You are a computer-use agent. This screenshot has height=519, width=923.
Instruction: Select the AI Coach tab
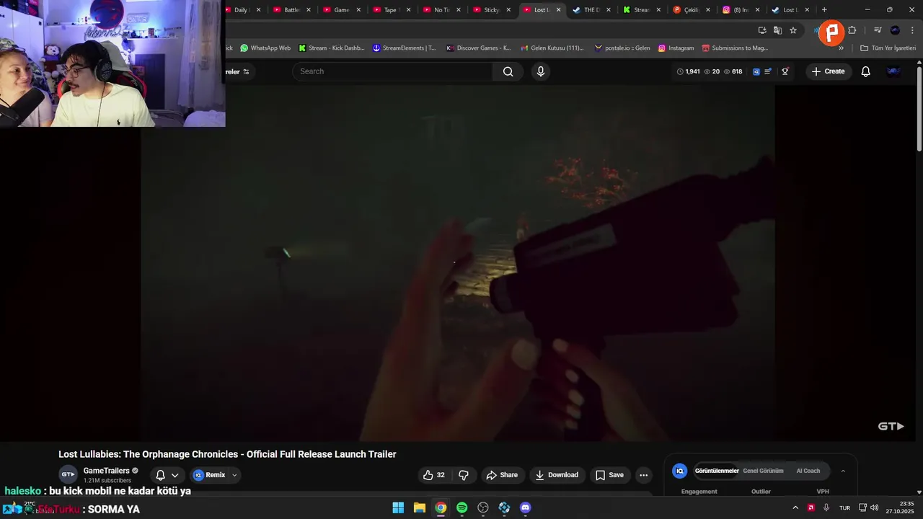(808, 471)
